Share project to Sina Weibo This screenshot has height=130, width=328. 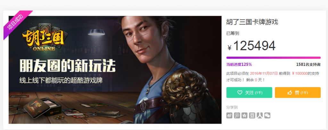[229, 115]
